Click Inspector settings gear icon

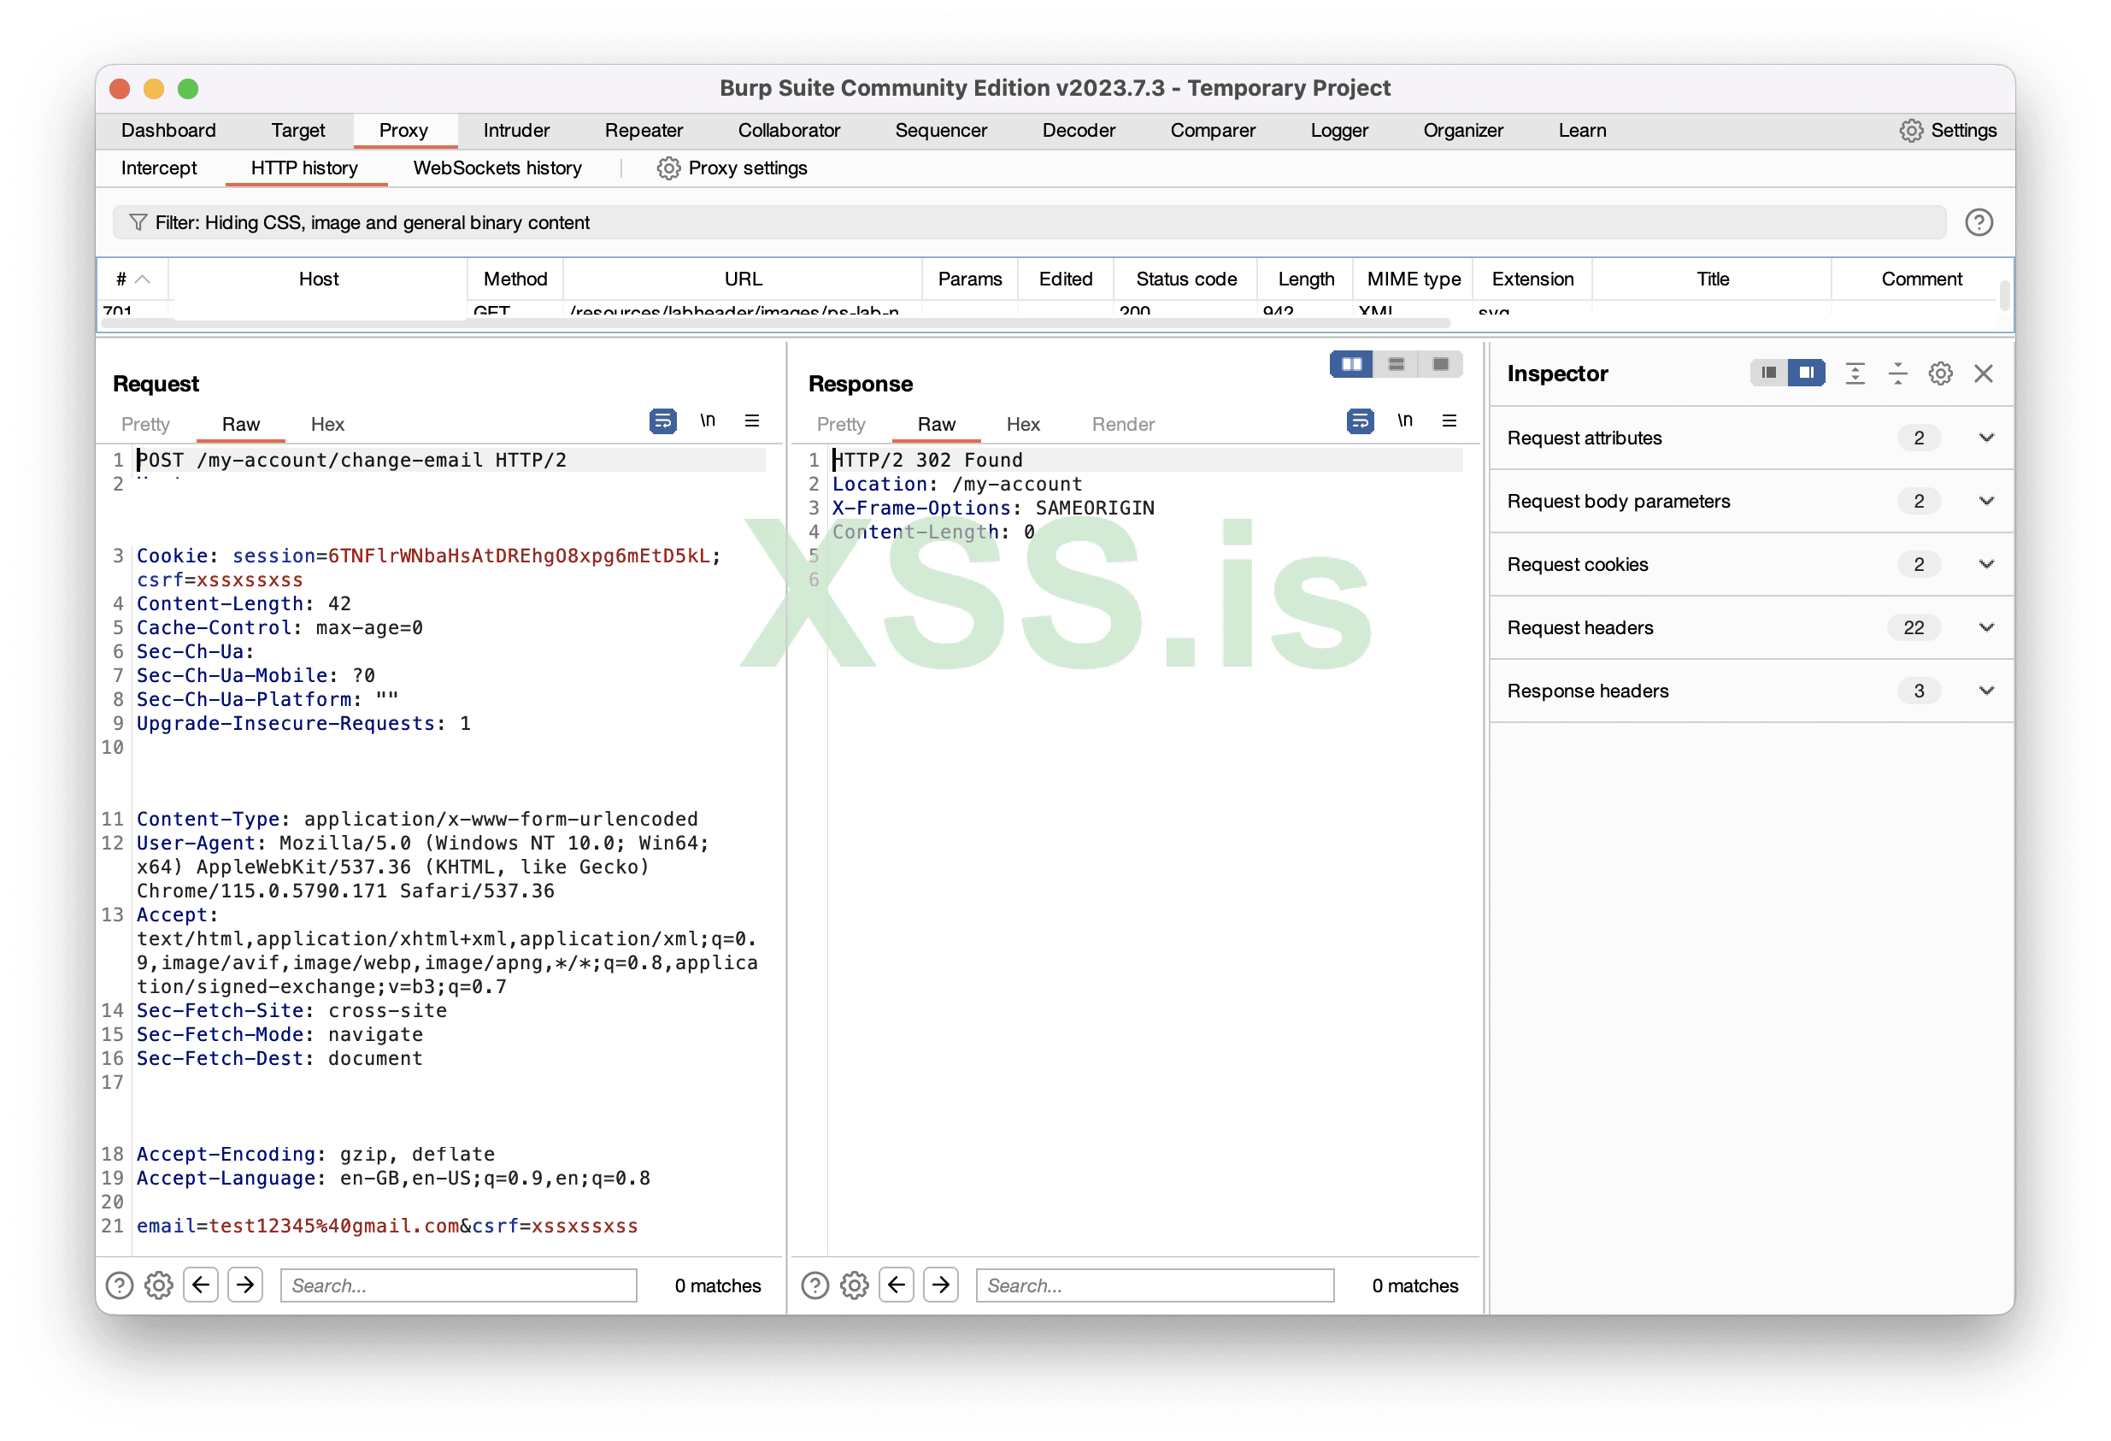[x=1940, y=373]
